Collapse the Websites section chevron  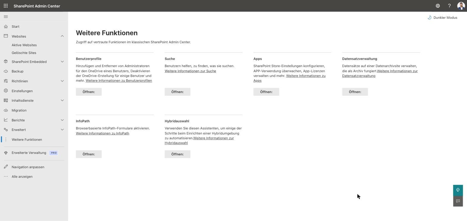click(62, 36)
